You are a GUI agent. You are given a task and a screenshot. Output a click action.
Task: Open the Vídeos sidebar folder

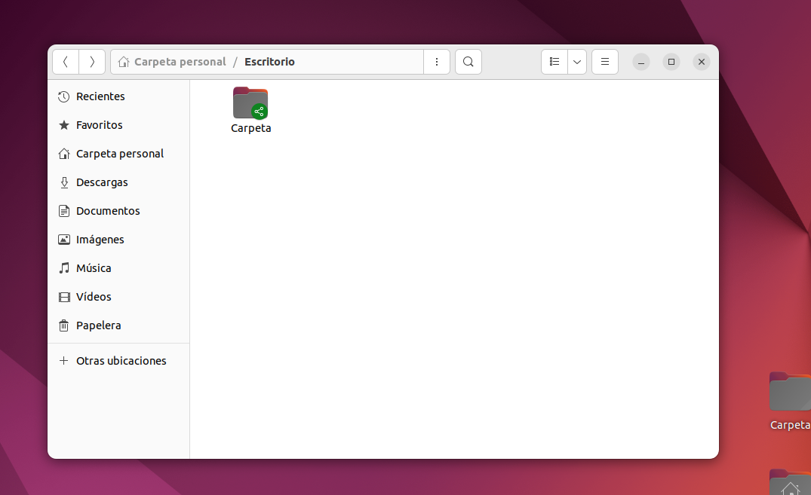coord(93,297)
